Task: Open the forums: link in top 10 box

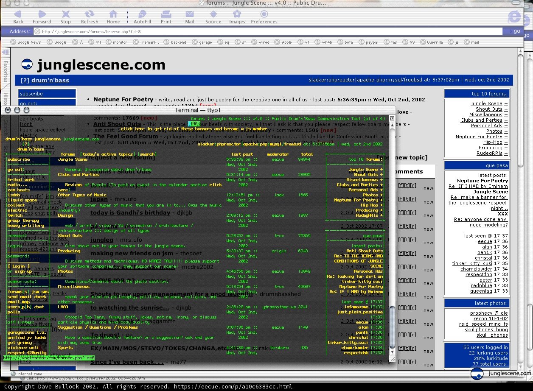Action: click(498, 94)
